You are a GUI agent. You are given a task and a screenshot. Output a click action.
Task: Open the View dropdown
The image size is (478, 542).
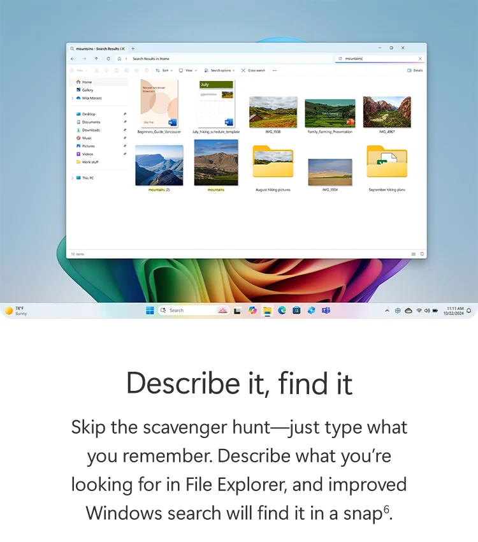(x=188, y=71)
